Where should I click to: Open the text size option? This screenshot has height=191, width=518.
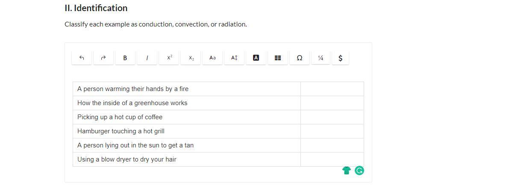(234, 58)
